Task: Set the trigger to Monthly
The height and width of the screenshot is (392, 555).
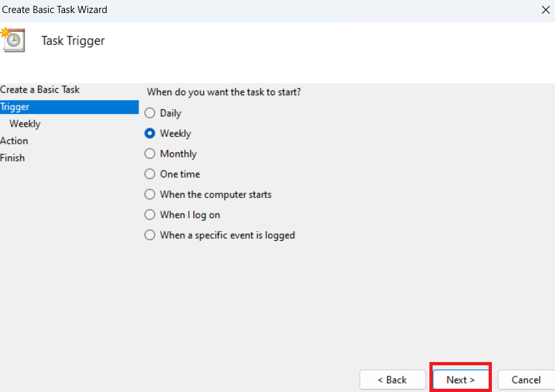Action: (150, 154)
